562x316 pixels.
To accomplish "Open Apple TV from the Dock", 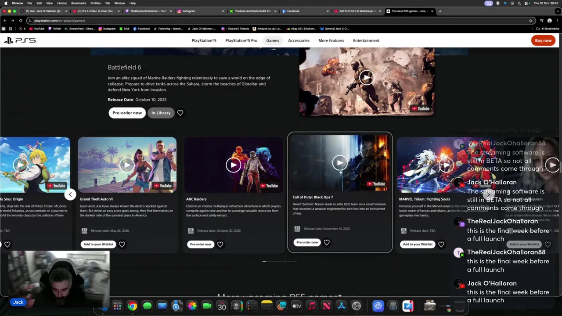I will pyautogui.click(x=296, y=306).
